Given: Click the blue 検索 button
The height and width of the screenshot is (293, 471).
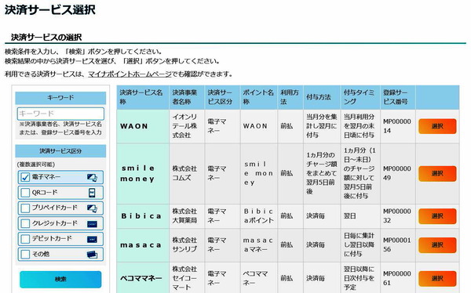Looking at the screenshot, I should pyautogui.click(x=60, y=279).
